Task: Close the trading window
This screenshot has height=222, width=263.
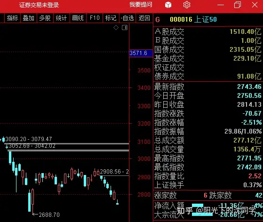Action: point(255,5)
